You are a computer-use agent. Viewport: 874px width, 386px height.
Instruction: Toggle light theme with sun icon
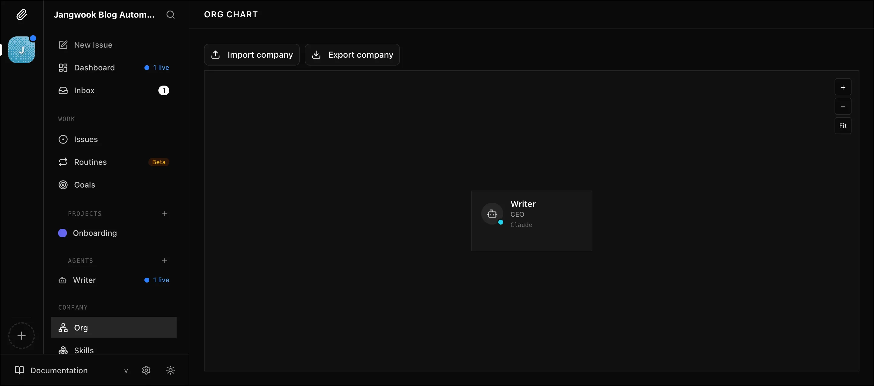coord(170,370)
